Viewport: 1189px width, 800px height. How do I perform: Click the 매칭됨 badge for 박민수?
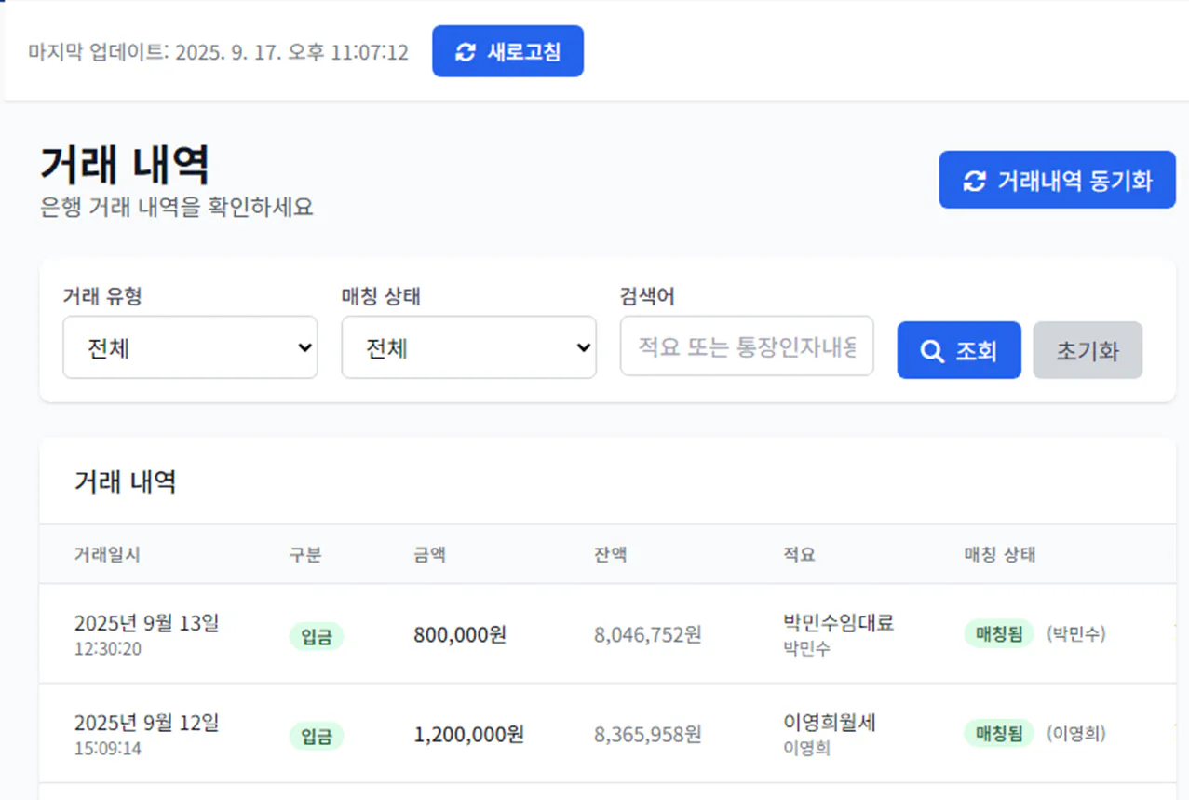[998, 631]
